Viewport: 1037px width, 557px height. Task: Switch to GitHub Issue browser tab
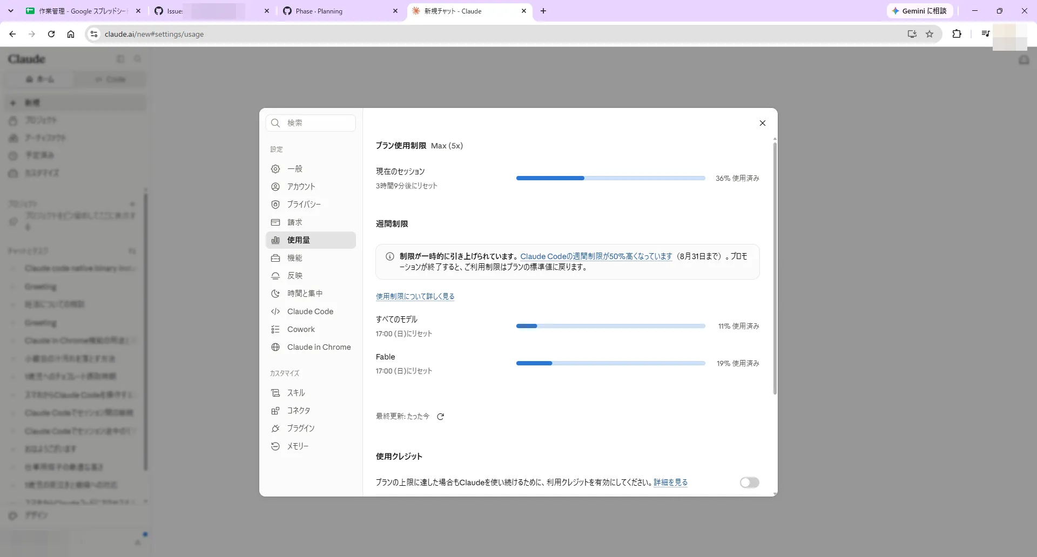click(x=211, y=11)
